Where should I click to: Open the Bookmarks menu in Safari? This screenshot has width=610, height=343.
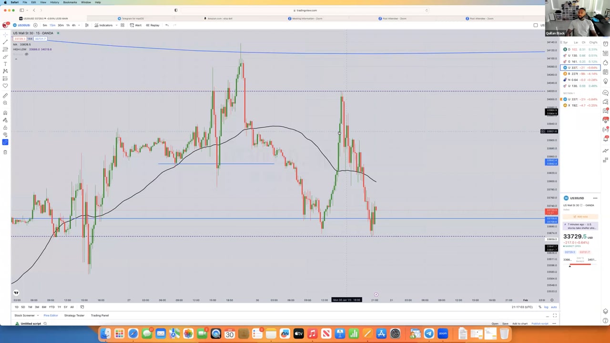coord(70,2)
